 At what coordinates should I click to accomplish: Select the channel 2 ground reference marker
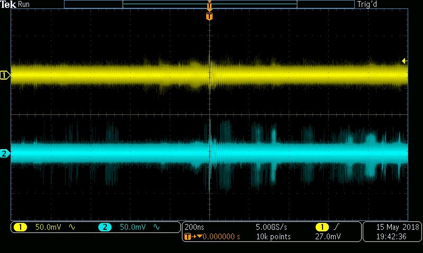point(5,154)
